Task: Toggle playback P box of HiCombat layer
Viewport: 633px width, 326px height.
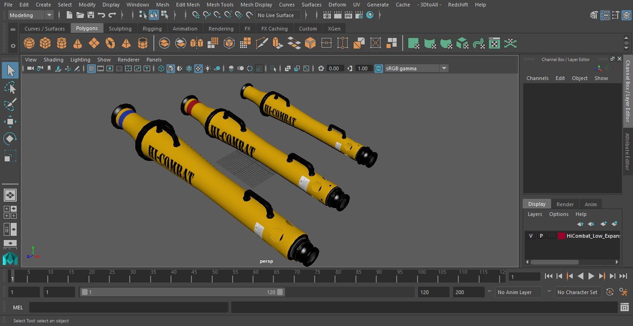Action: 541,236
